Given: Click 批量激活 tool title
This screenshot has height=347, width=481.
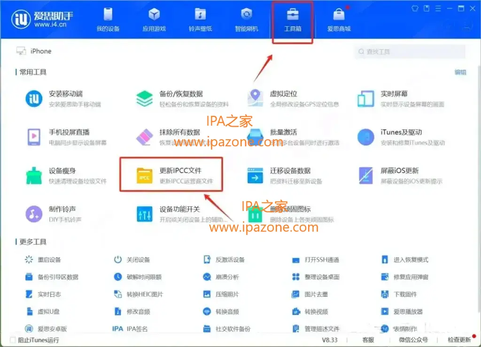Looking at the screenshot, I should click(x=283, y=132).
